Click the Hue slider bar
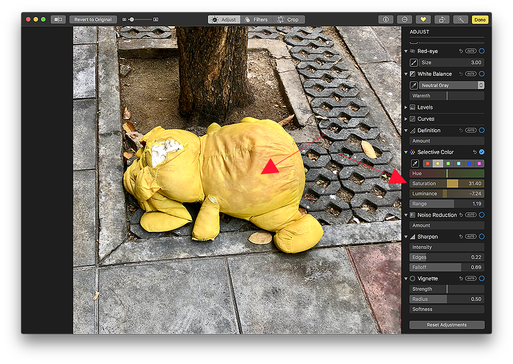Viewport: 513px width, 364px height. [x=446, y=173]
